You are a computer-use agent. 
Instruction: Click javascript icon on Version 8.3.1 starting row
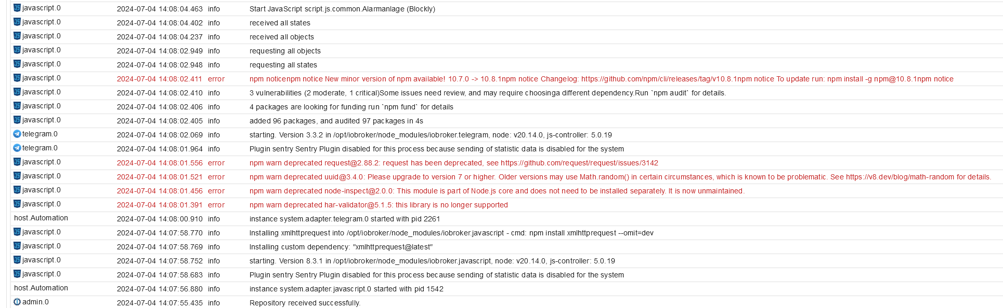click(x=17, y=260)
